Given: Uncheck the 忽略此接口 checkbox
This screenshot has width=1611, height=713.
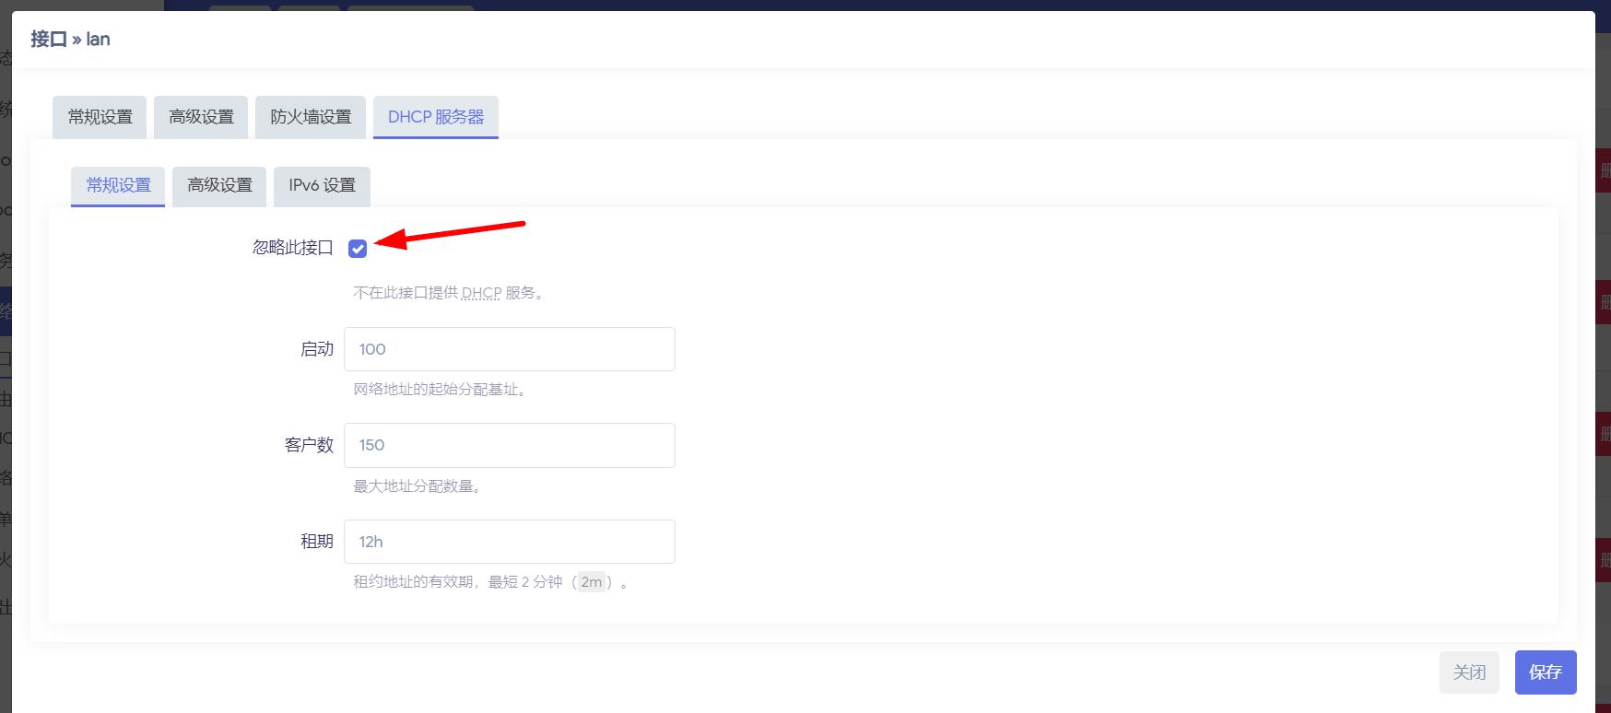Looking at the screenshot, I should tap(358, 249).
